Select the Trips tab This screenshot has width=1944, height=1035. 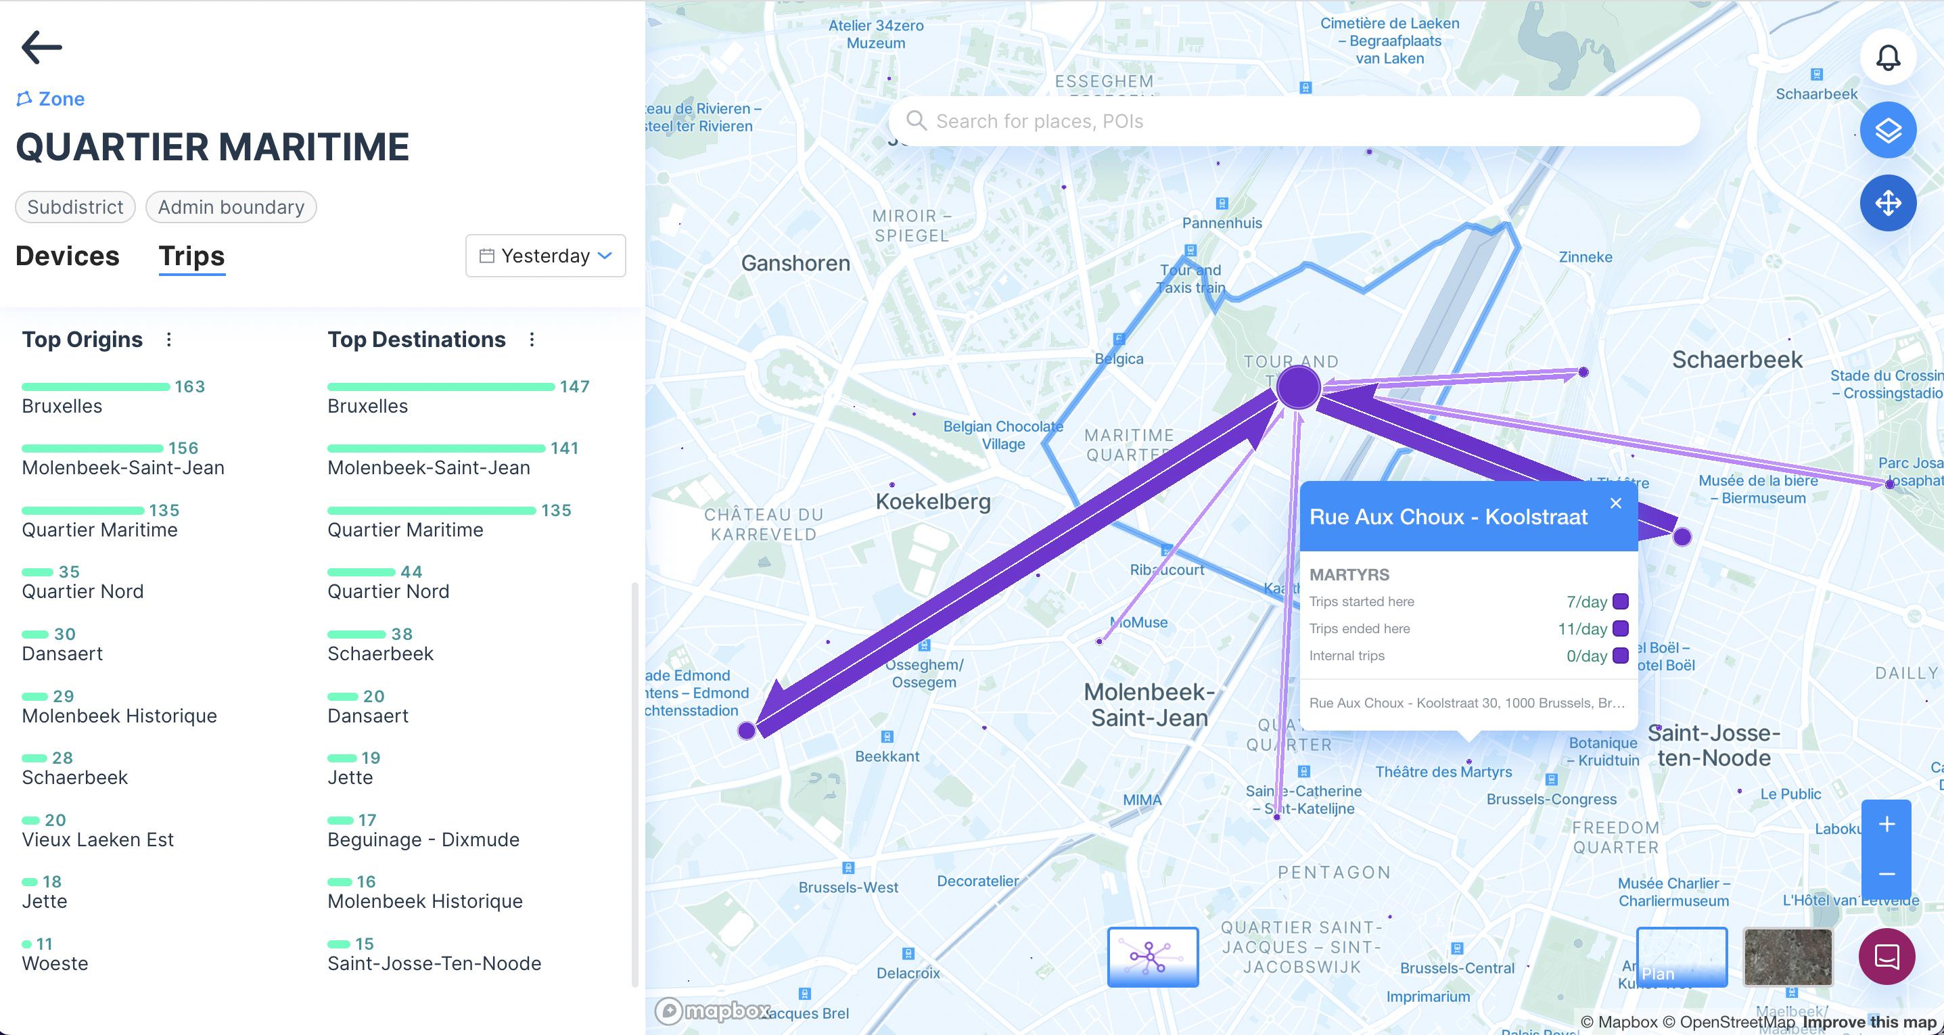[191, 256]
